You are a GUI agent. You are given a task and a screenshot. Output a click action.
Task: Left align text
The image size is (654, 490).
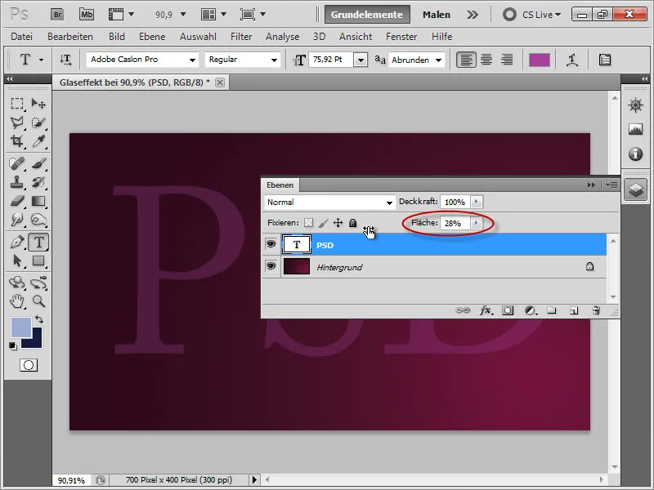[466, 60]
